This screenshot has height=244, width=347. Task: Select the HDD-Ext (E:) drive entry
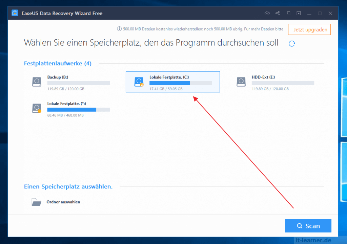point(278,82)
